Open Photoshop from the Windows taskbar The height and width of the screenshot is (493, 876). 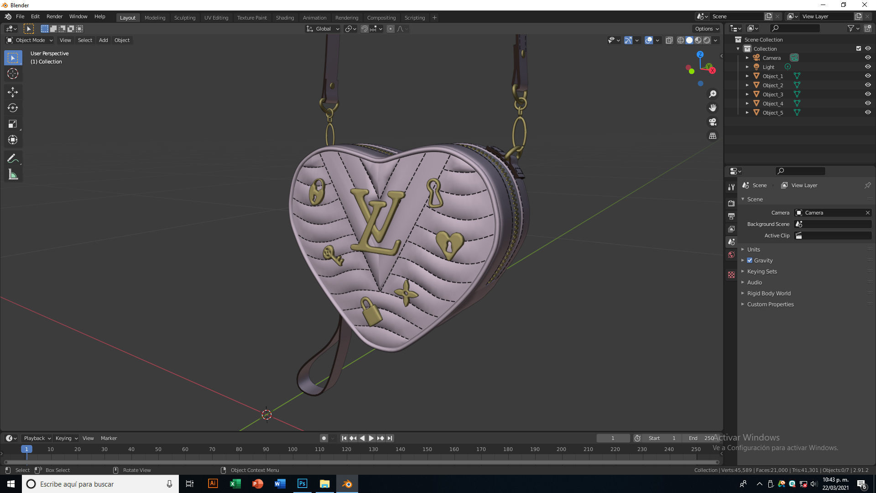tap(302, 484)
